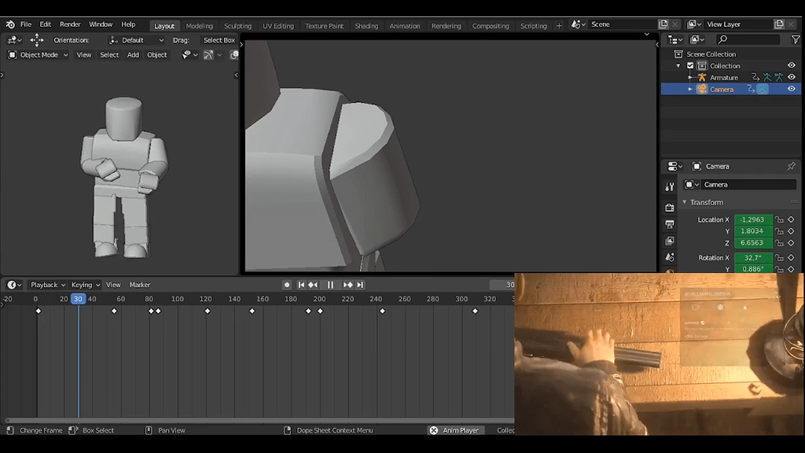Expand the Armature item in outliner

pos(690,78)
